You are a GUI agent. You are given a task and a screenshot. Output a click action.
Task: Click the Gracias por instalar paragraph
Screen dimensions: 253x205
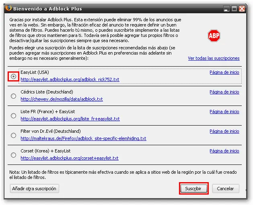(x=95, y=30)
